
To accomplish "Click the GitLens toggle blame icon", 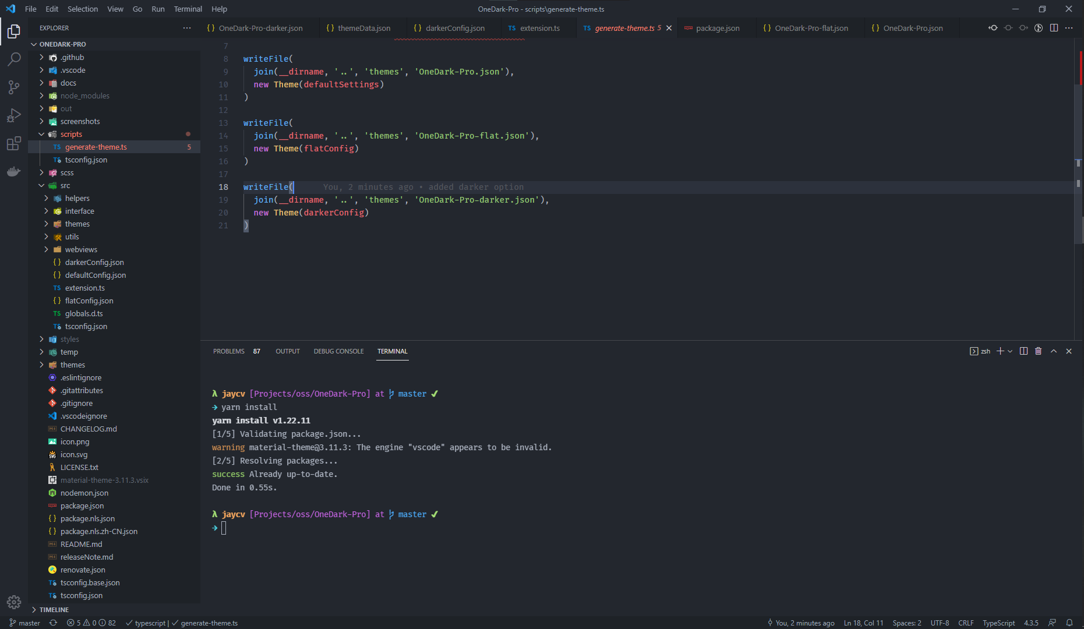I will 1039,28.
